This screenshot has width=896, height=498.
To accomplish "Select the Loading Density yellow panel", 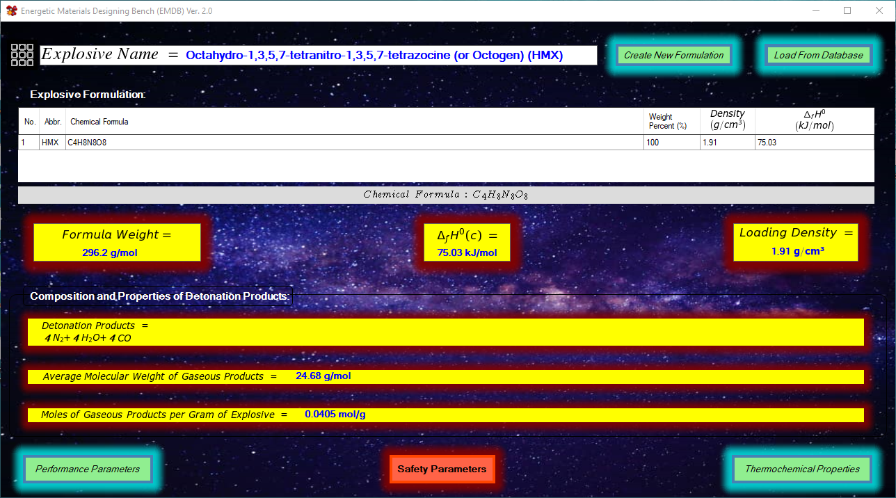I will click(796, 242).
